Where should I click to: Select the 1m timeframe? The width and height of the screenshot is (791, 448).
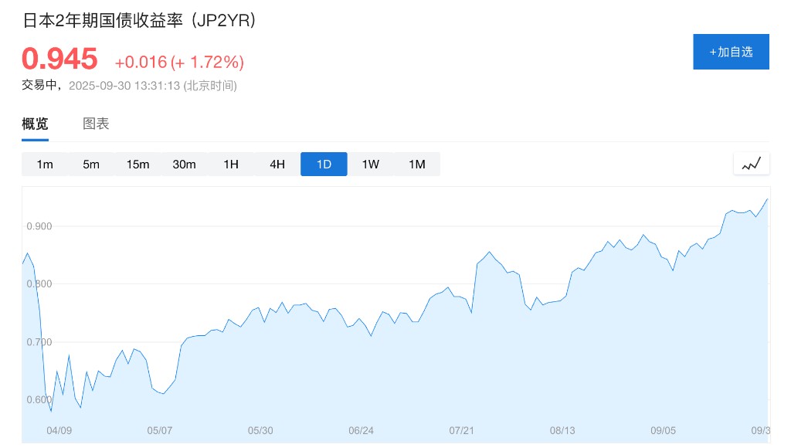45,164
